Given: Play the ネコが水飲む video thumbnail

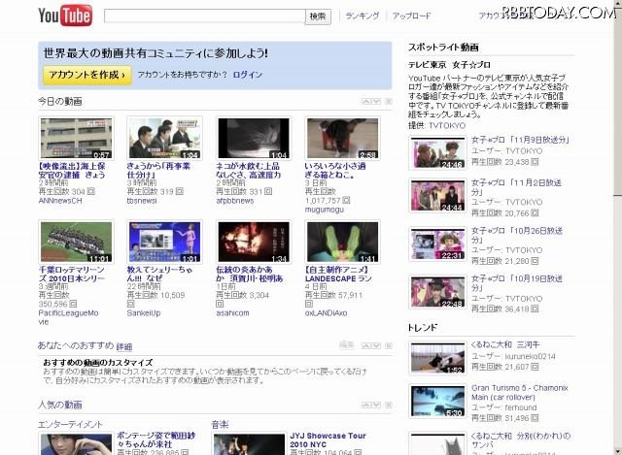Looking at the screenshot, I should [x=252, y=139].
